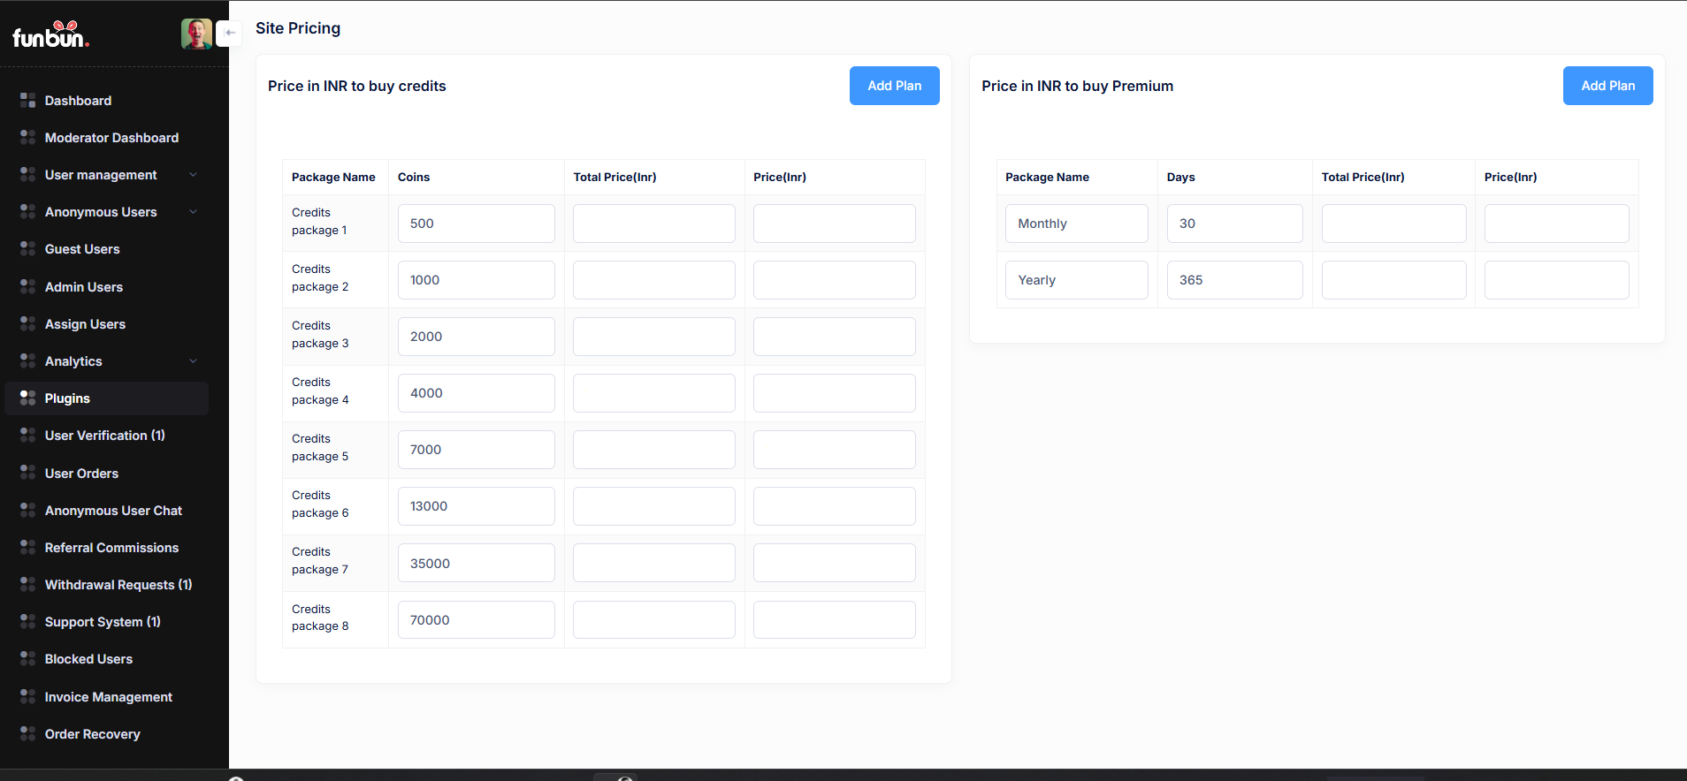Add Plan for credits pricing
The image size is (1687, 781).
pyautogui.click(x=894, y=86)
